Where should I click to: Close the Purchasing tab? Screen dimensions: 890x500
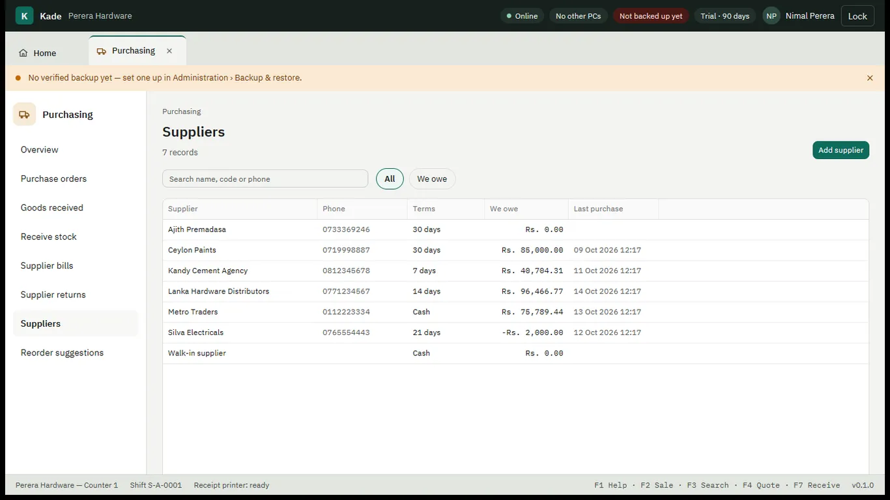coord(169,51)
